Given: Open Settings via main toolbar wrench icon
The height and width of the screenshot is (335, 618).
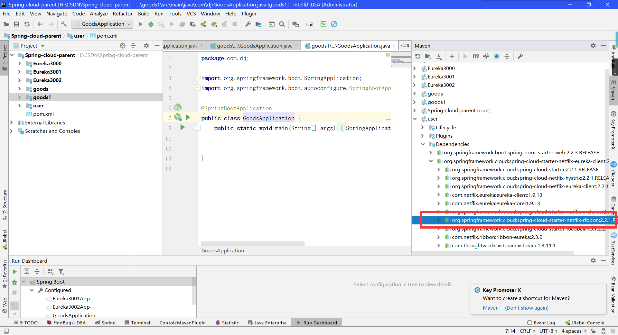Looking at the screenshot, I should (x=248, y=24).
